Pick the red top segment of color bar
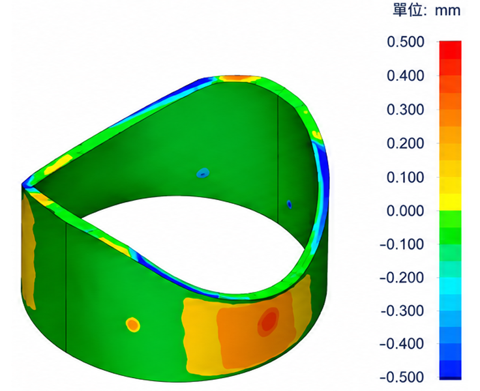The image size is (480, 391). click(450, 50)
